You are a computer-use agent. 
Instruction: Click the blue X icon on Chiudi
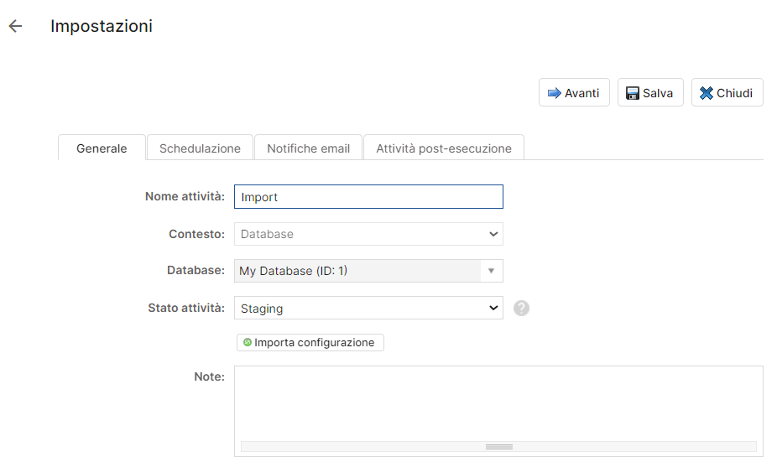tap(707, 93)
